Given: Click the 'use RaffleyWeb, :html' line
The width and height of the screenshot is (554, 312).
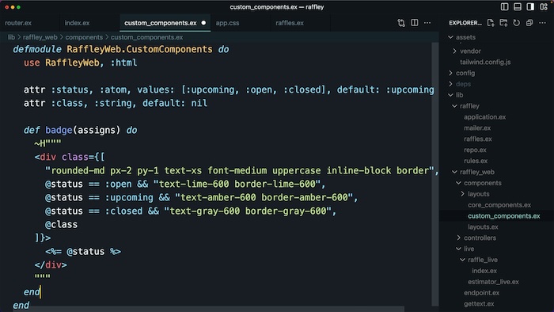Looking at the screenshot, I should (x=80, y=63).
